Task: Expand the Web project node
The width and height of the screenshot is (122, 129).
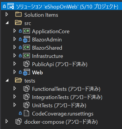Action: (x=15, y=72)
